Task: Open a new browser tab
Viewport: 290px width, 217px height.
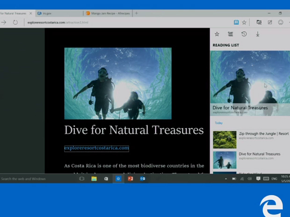Action: [137, 13]
